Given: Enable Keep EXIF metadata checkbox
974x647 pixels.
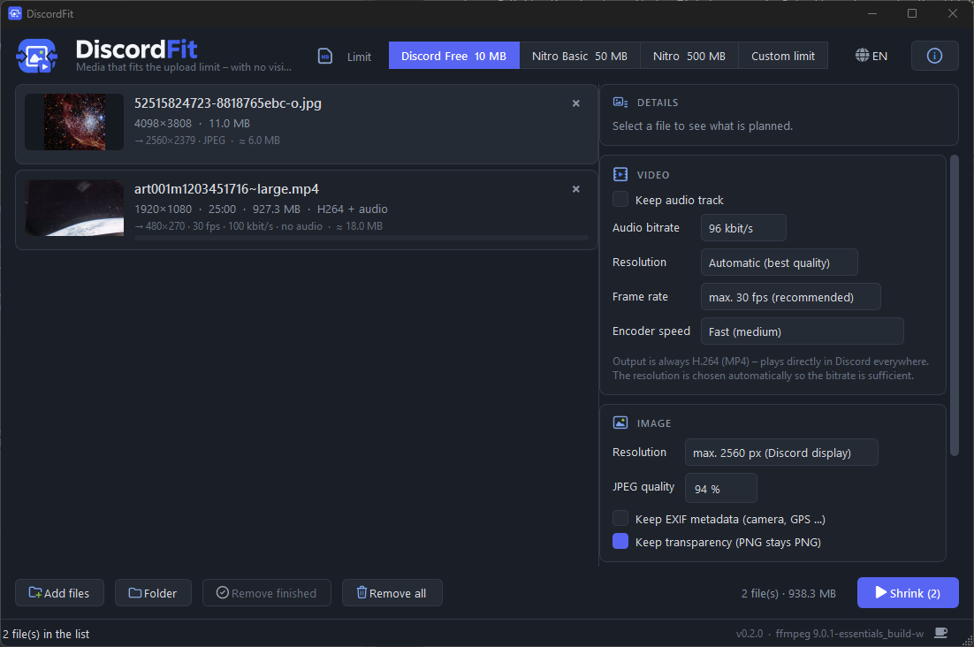Looking at the screenshot, I should point(620,519).
